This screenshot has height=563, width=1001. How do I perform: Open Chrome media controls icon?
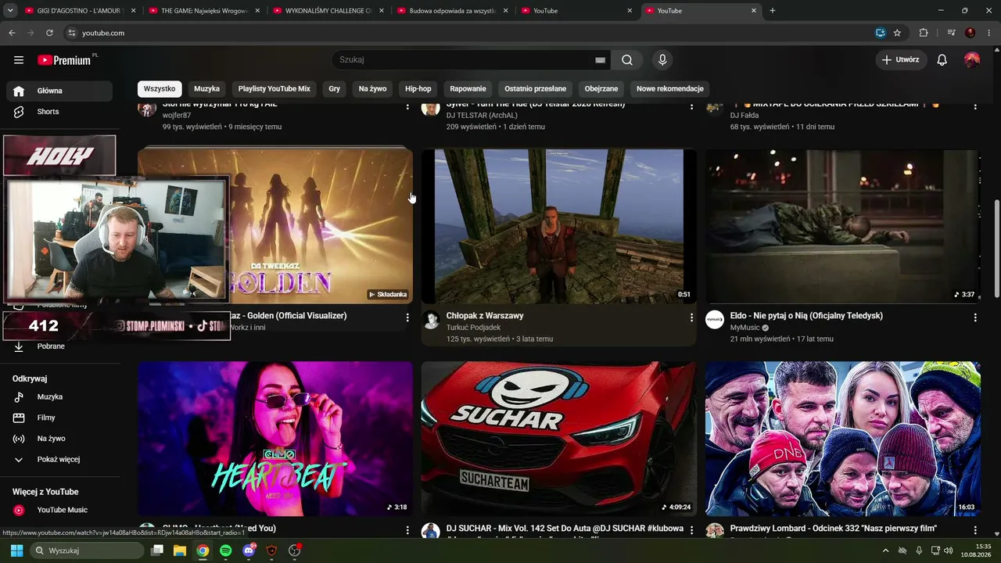[951, 33]
